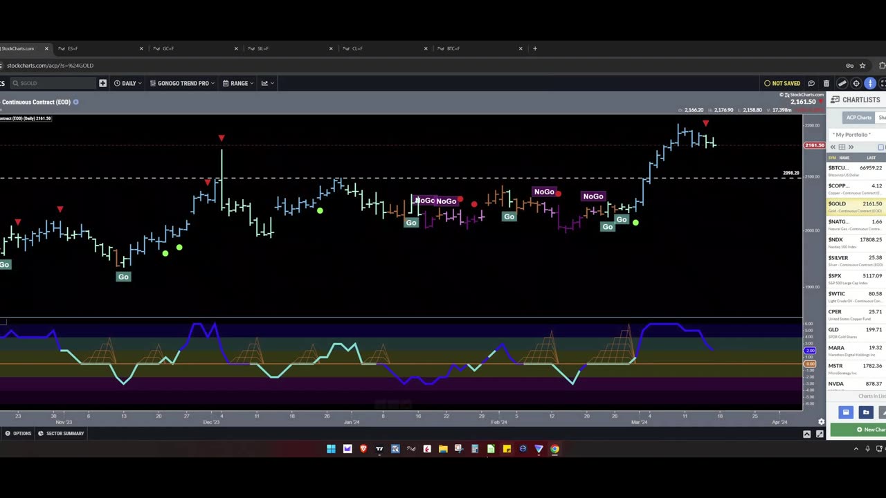
Task: Open a new browser tab
Action: 535,48
